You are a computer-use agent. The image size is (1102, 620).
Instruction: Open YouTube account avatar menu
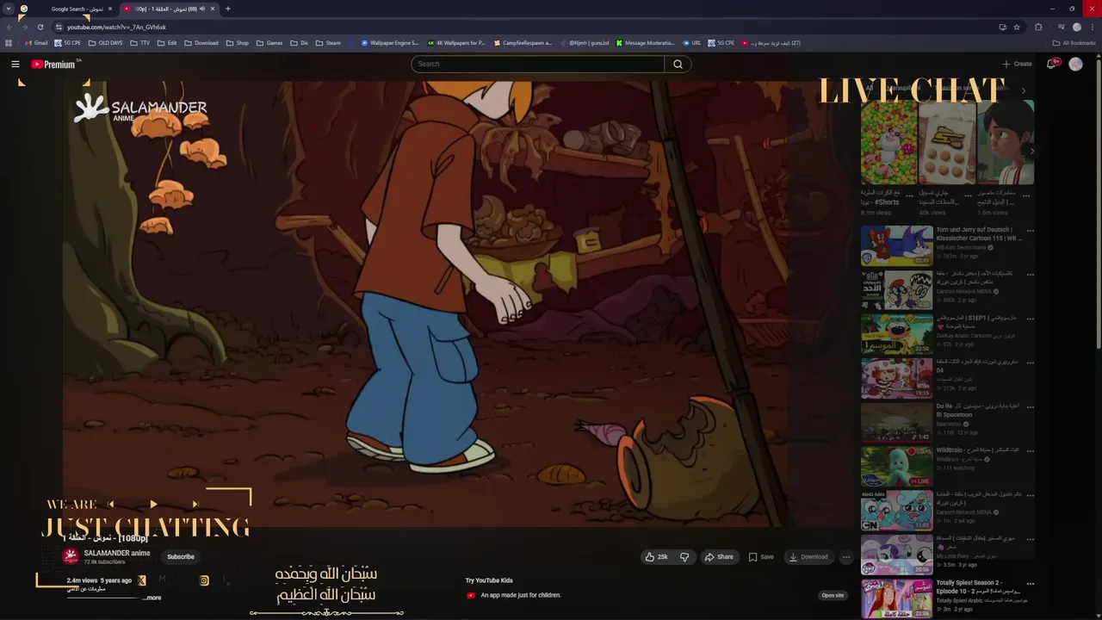pyautogui.click(x=1075, y=64)
